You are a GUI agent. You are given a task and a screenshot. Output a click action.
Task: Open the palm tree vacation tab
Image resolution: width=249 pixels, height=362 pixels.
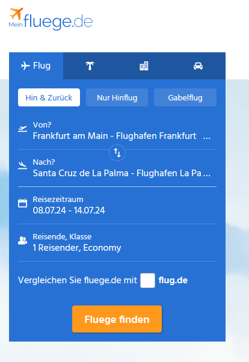(90, 66)
